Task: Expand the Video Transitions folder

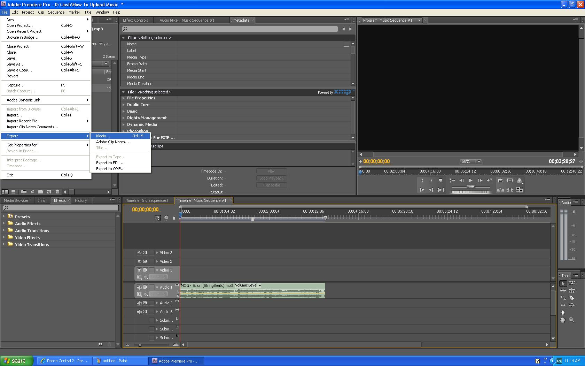Action: pyautogui.click(x=4, y=244)
